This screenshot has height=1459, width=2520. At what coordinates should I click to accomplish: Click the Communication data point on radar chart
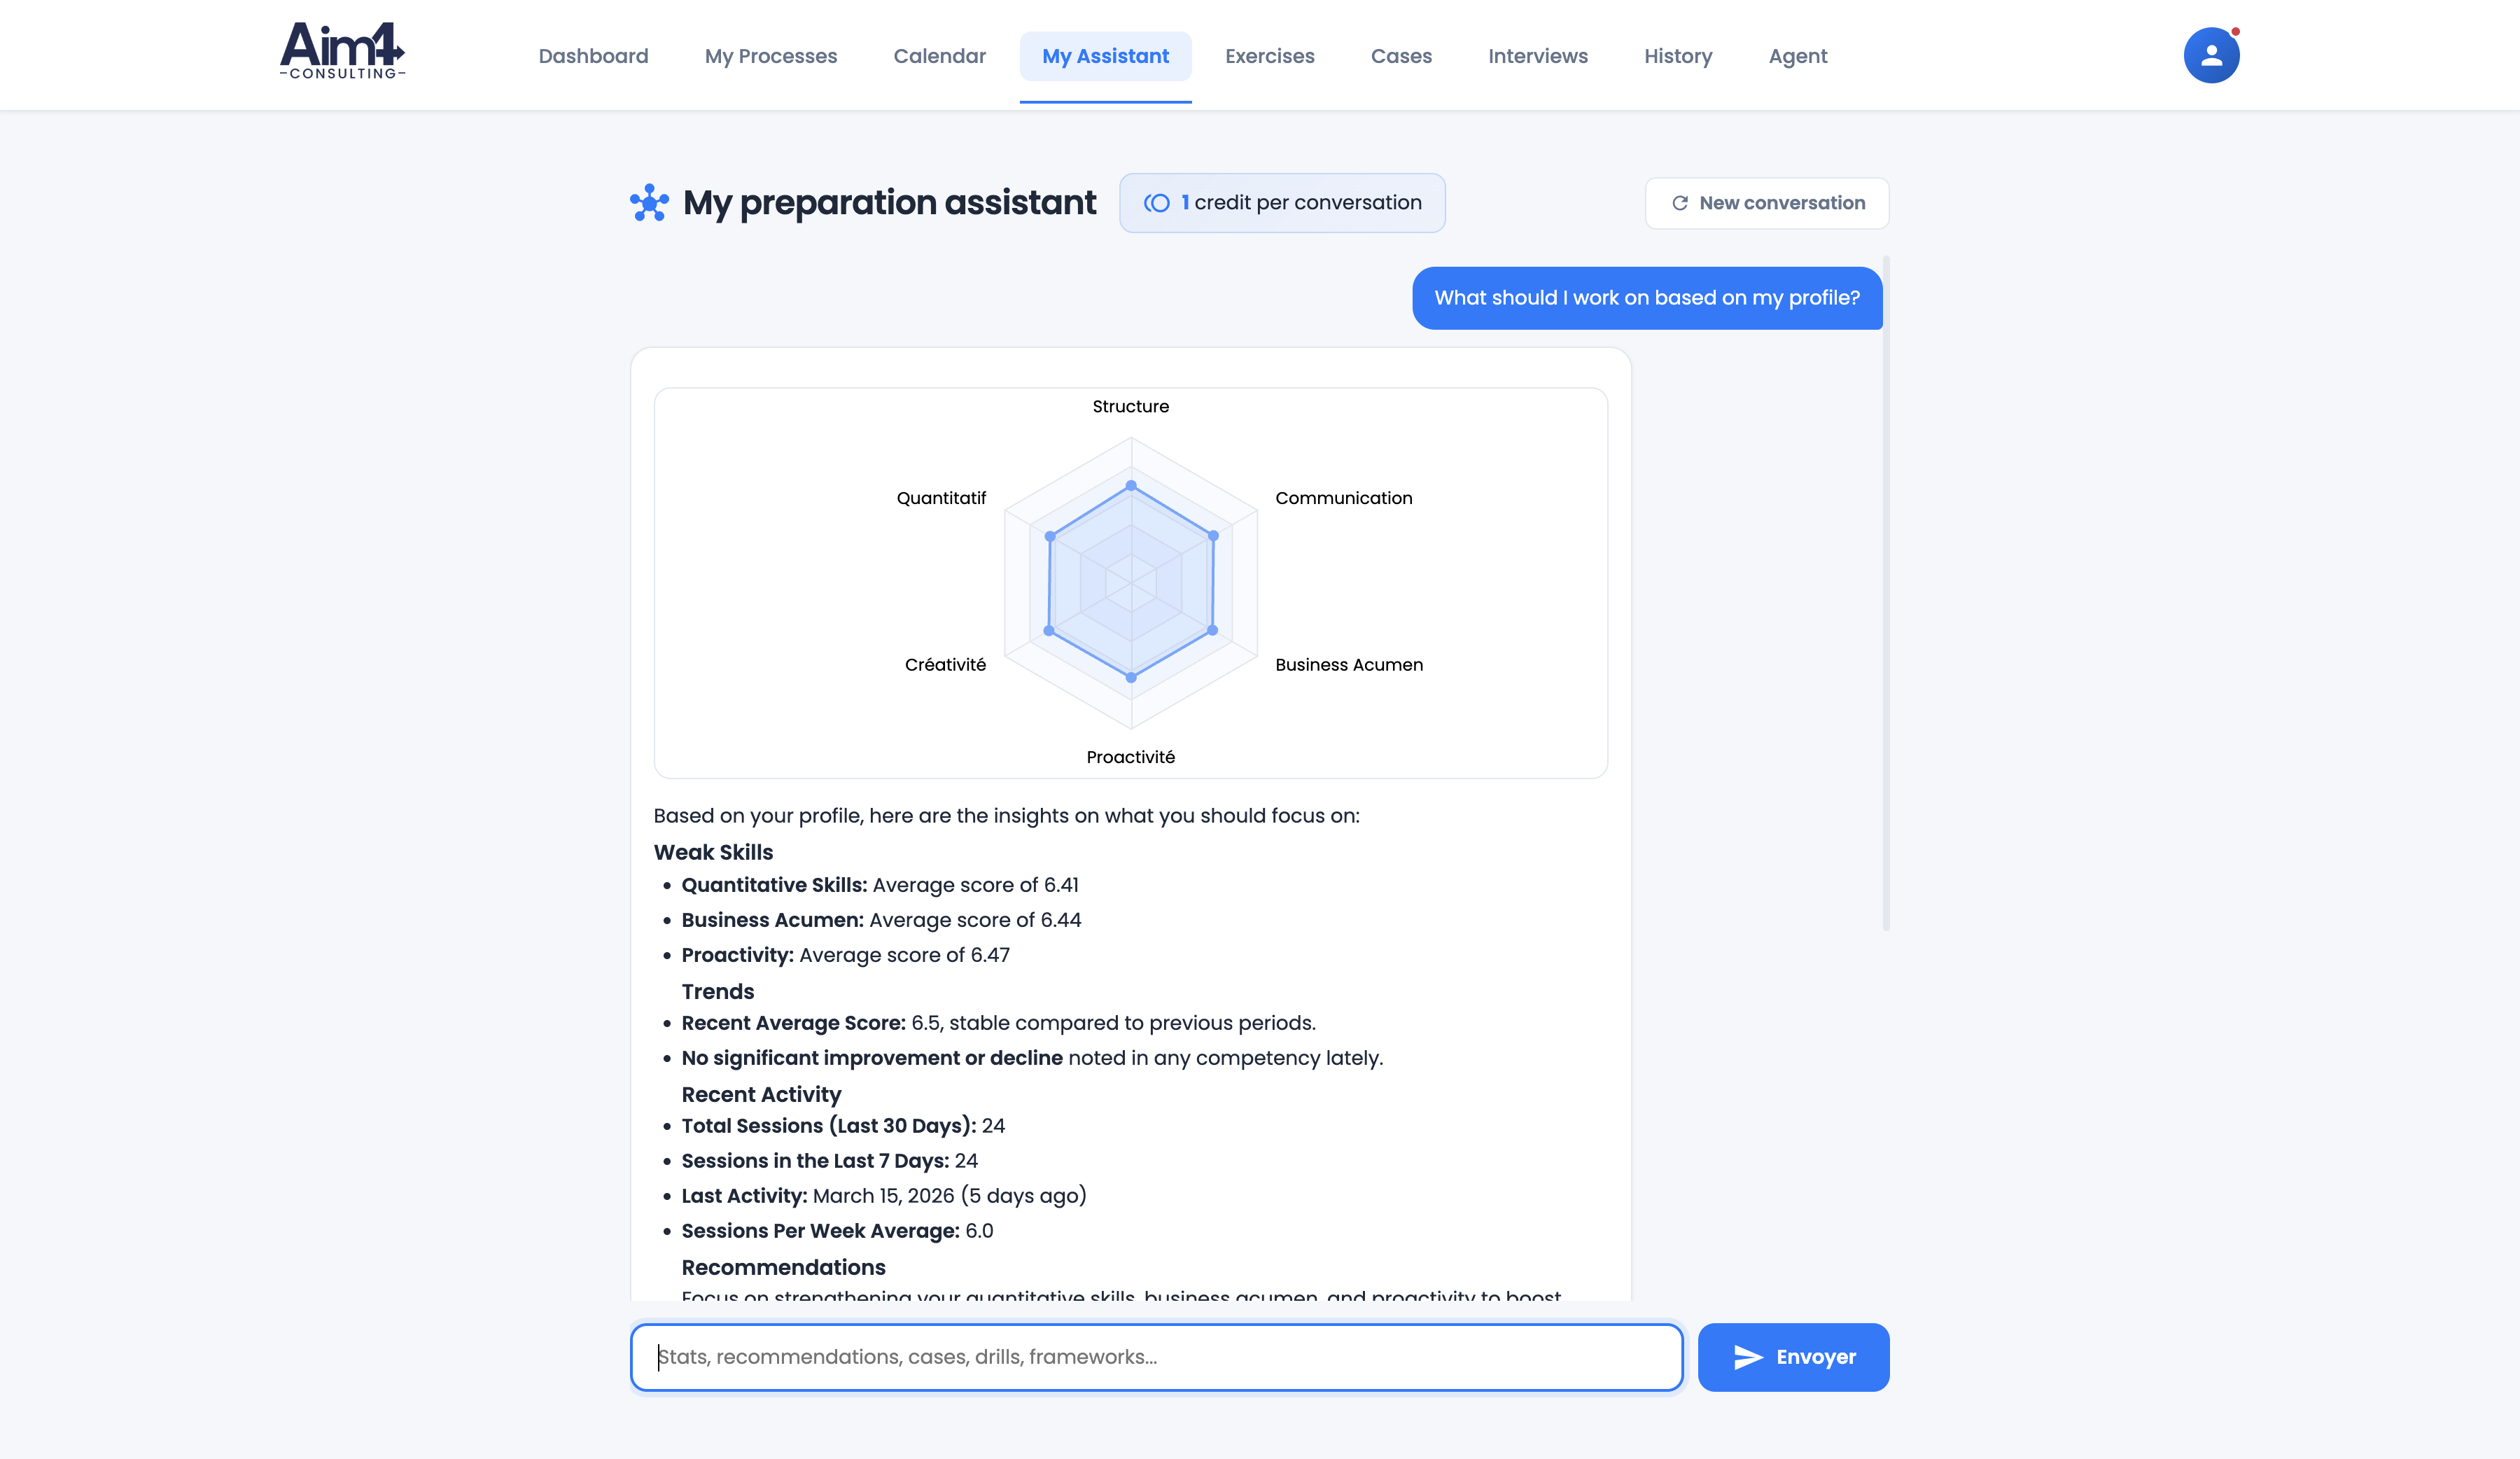coord(1213,536)
